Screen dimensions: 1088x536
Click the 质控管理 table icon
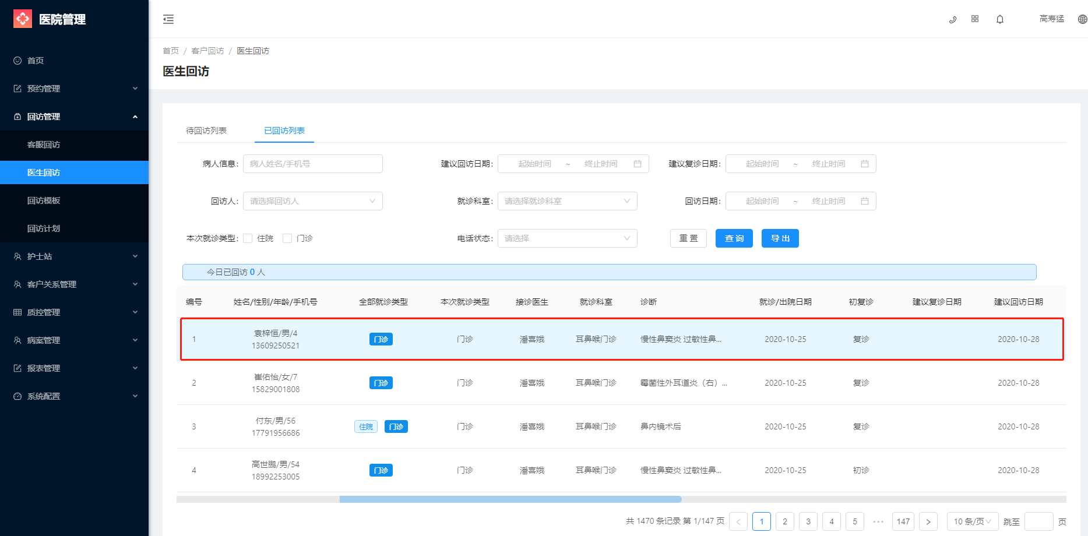tap(17, 312)
